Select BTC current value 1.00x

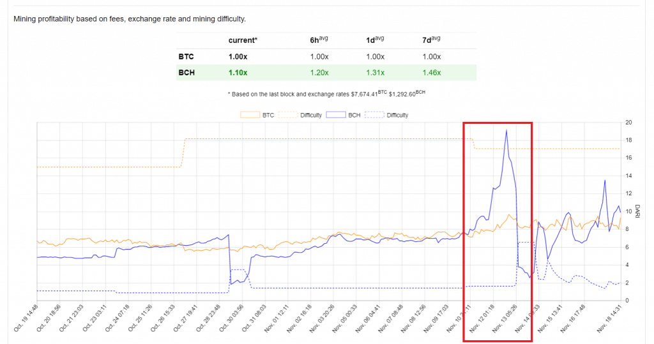click(x=238, y=57)
